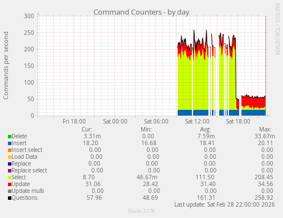
Task: Click the 'Sat 06:00' time axis label
Action: tap(156, 121)
